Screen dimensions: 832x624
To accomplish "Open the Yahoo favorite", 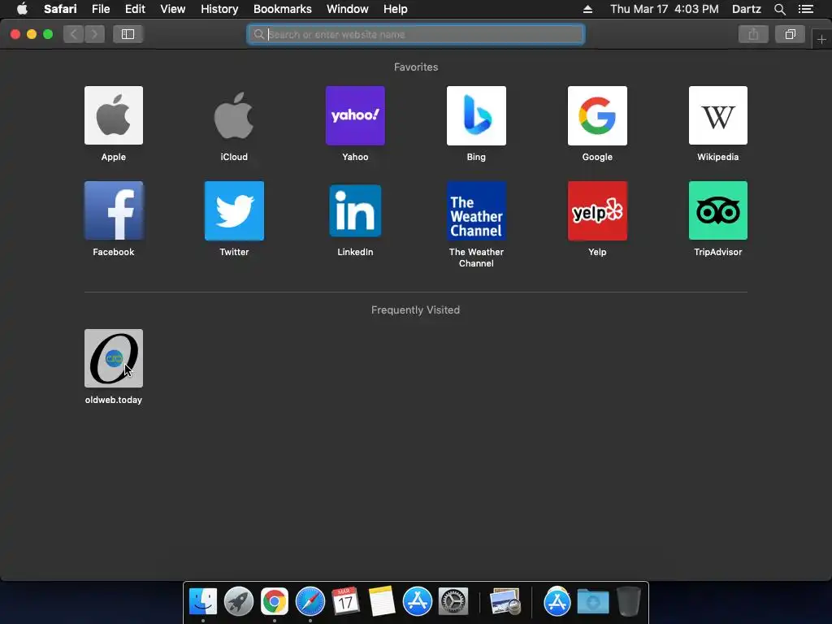I will (355, 115).
